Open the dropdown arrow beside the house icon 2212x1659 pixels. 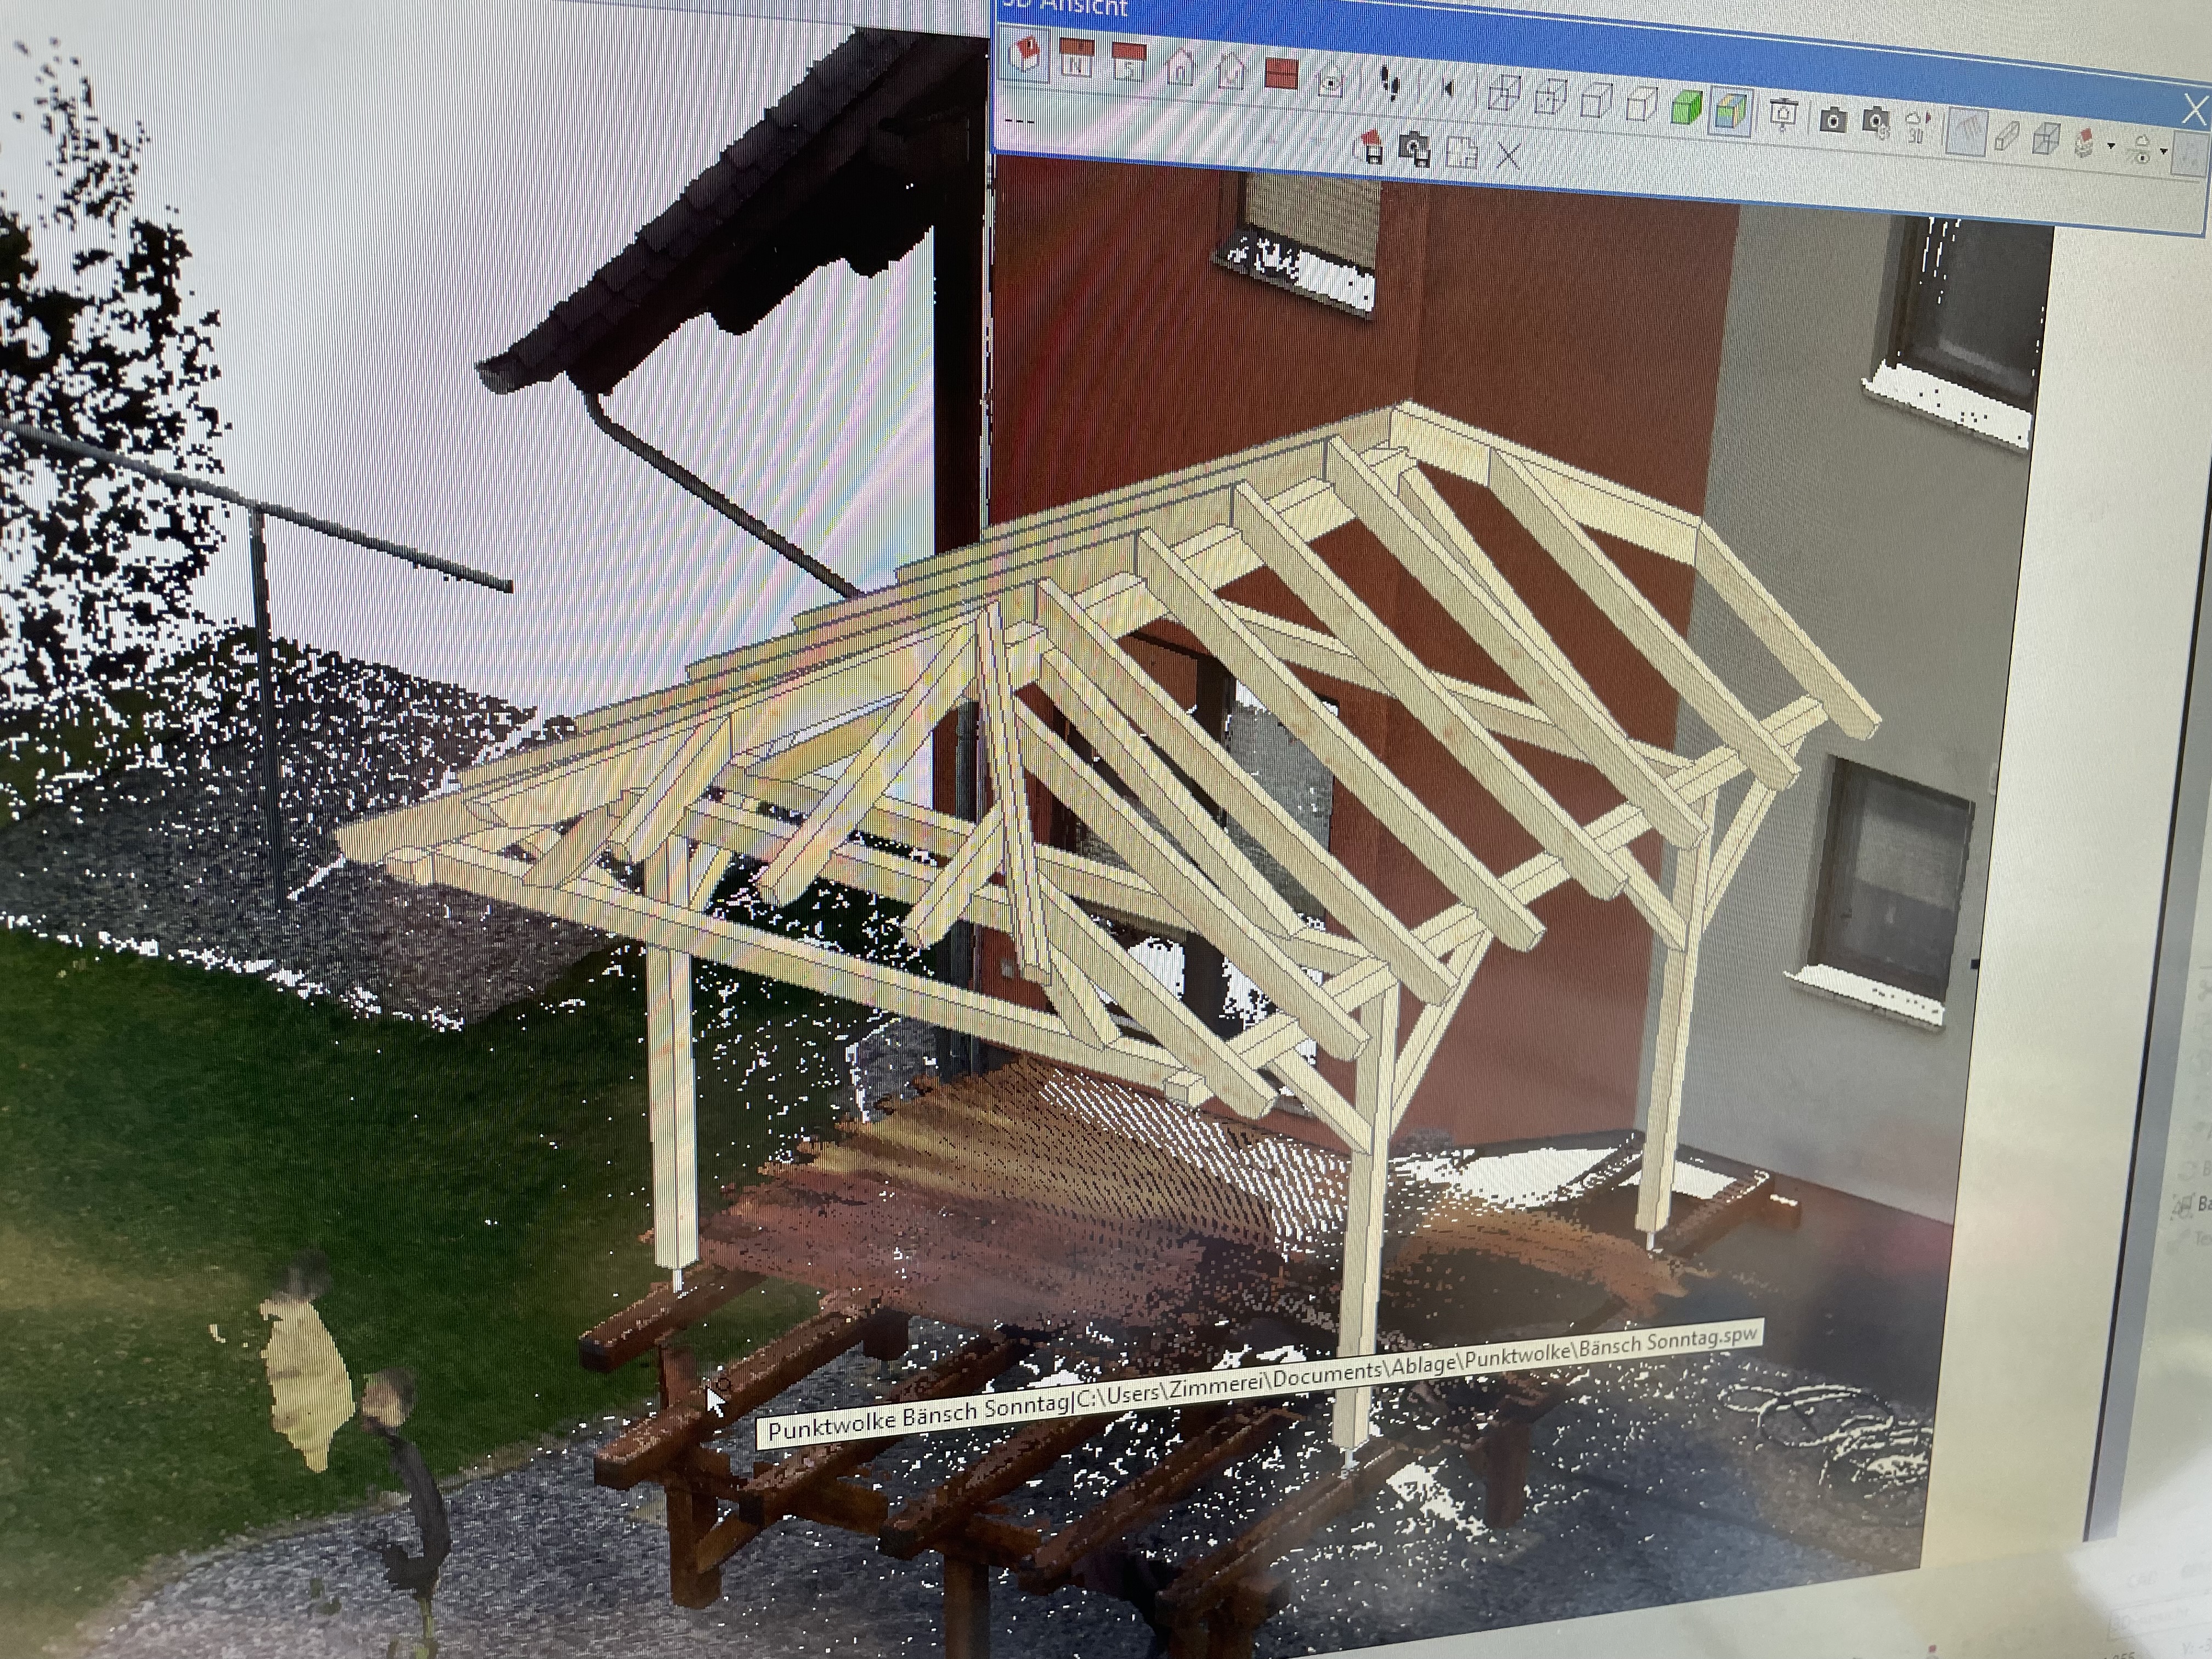tap(2111, 146)
